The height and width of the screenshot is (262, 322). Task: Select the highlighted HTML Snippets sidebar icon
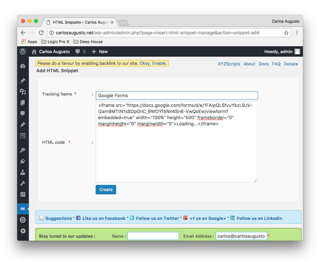click(x=23, y=209)
